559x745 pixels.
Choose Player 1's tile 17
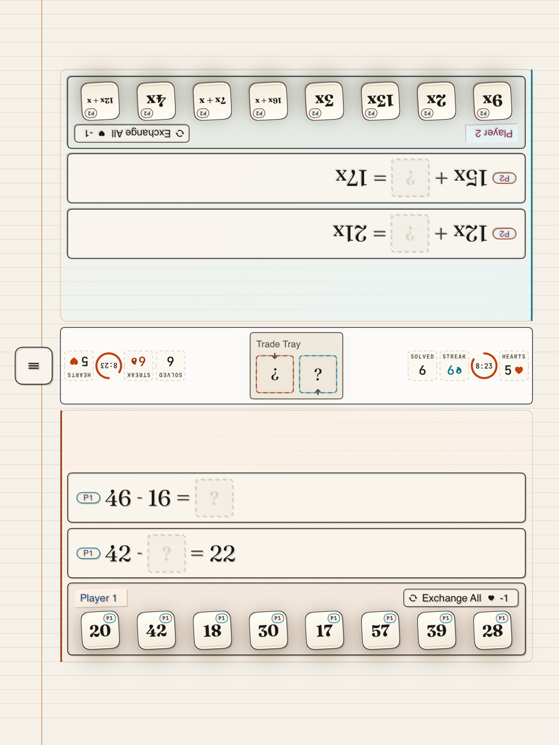(324, 631)
